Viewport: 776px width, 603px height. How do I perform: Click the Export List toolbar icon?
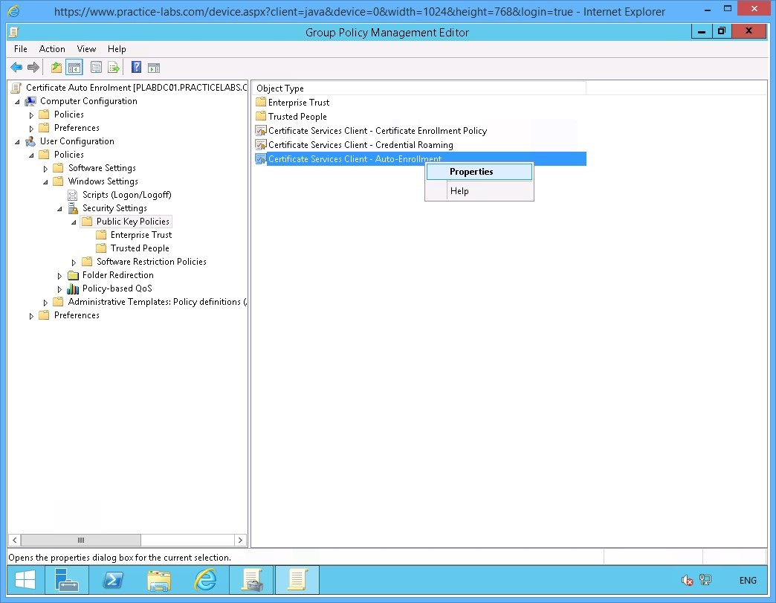[113, 67]
